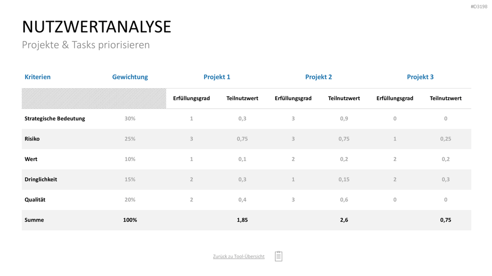
Task: Click the Summe total 1,85 cell
Action: pyautogui.click(x=242, y=220)
